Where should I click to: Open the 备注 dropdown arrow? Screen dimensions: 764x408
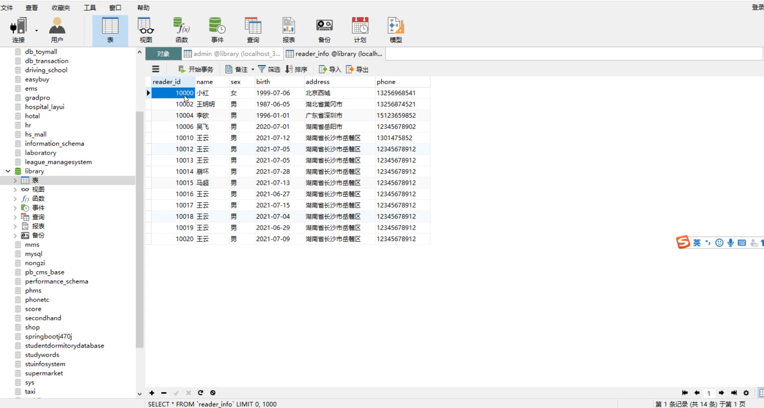click(x=253, y=69)
